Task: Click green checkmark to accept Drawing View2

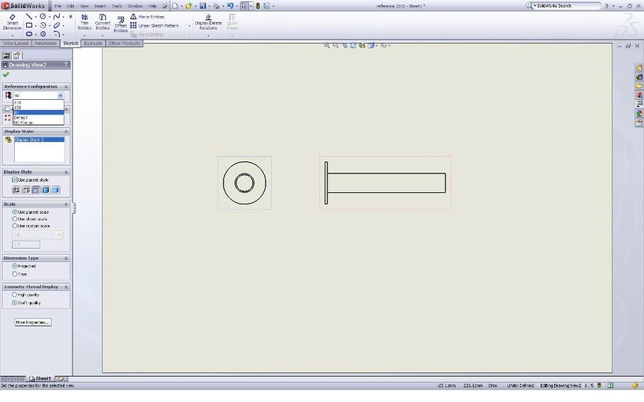Action: click(x=6, y=74)
